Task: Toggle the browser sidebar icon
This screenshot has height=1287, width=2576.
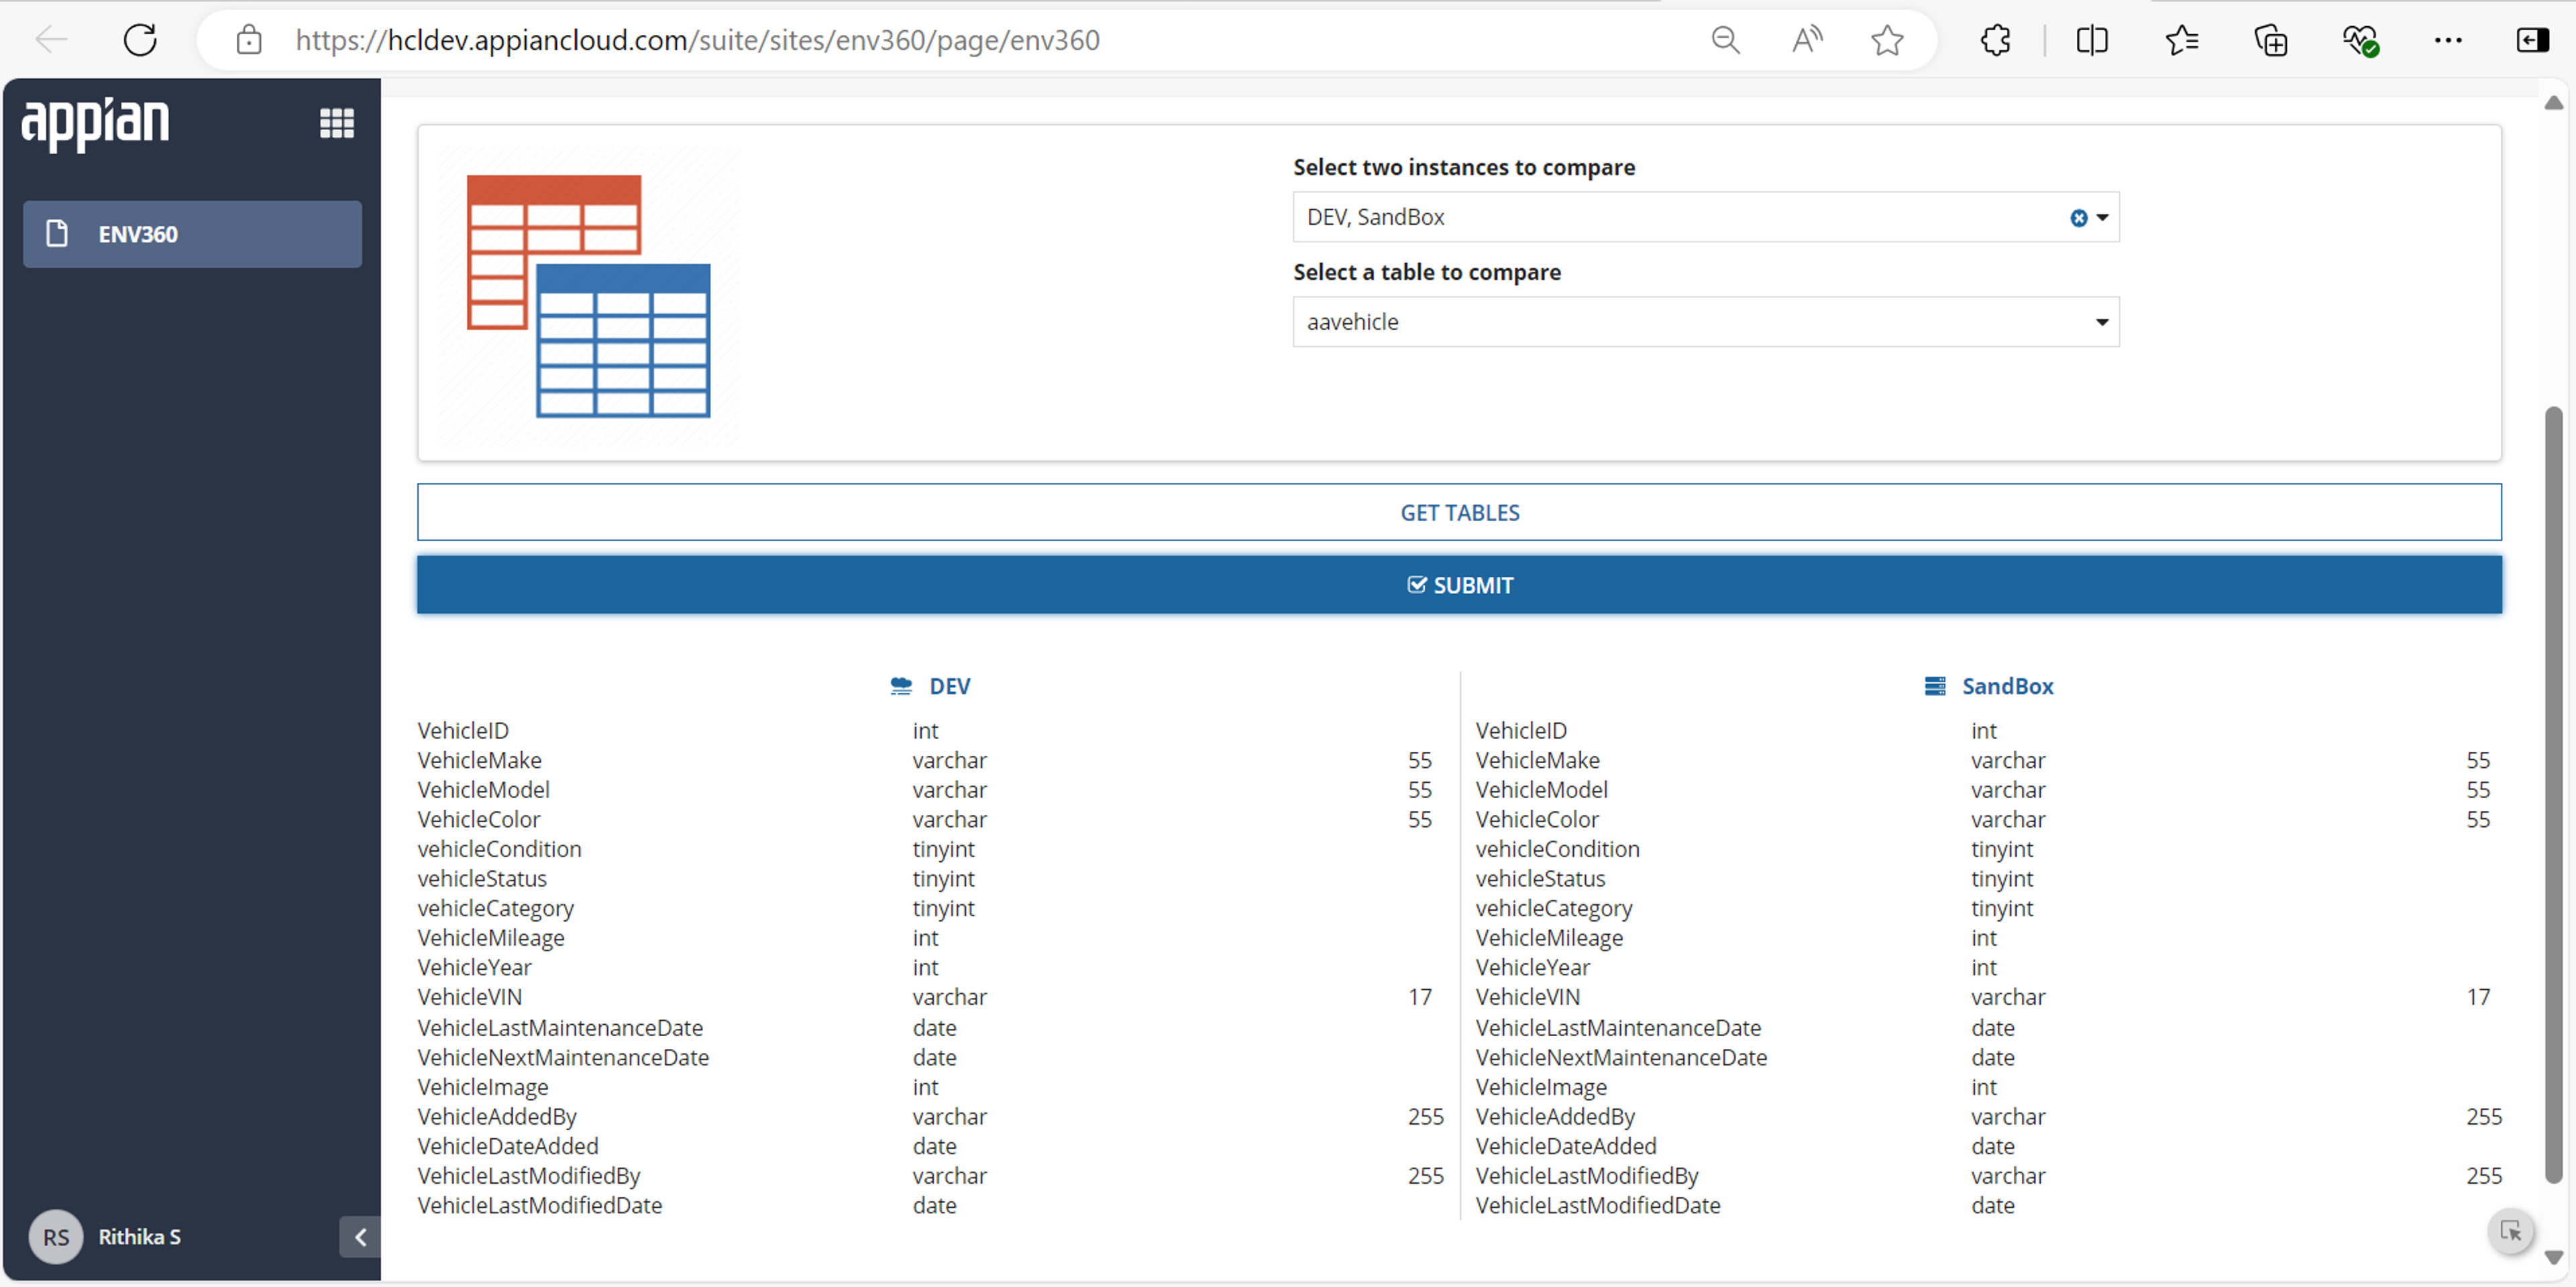Action: [x=2532, y=40]
